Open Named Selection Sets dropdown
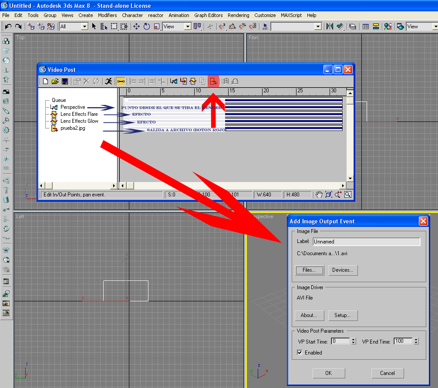Viewport: 438px width, 388px height. coord(317,27)
